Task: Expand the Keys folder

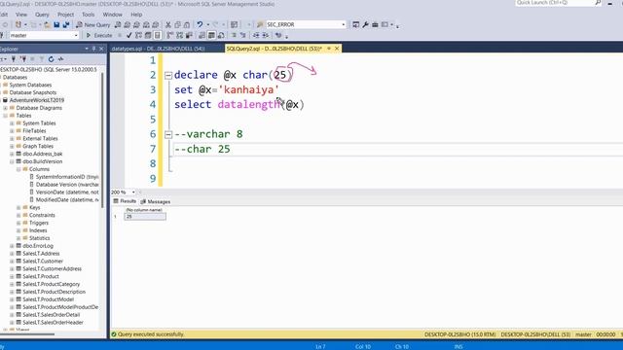Action: (18, 208)
